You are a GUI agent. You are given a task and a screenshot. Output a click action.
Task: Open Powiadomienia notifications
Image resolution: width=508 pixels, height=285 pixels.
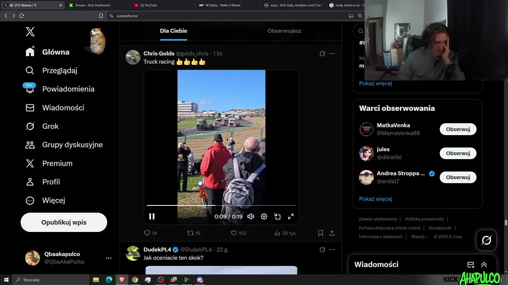click(60, 89)
